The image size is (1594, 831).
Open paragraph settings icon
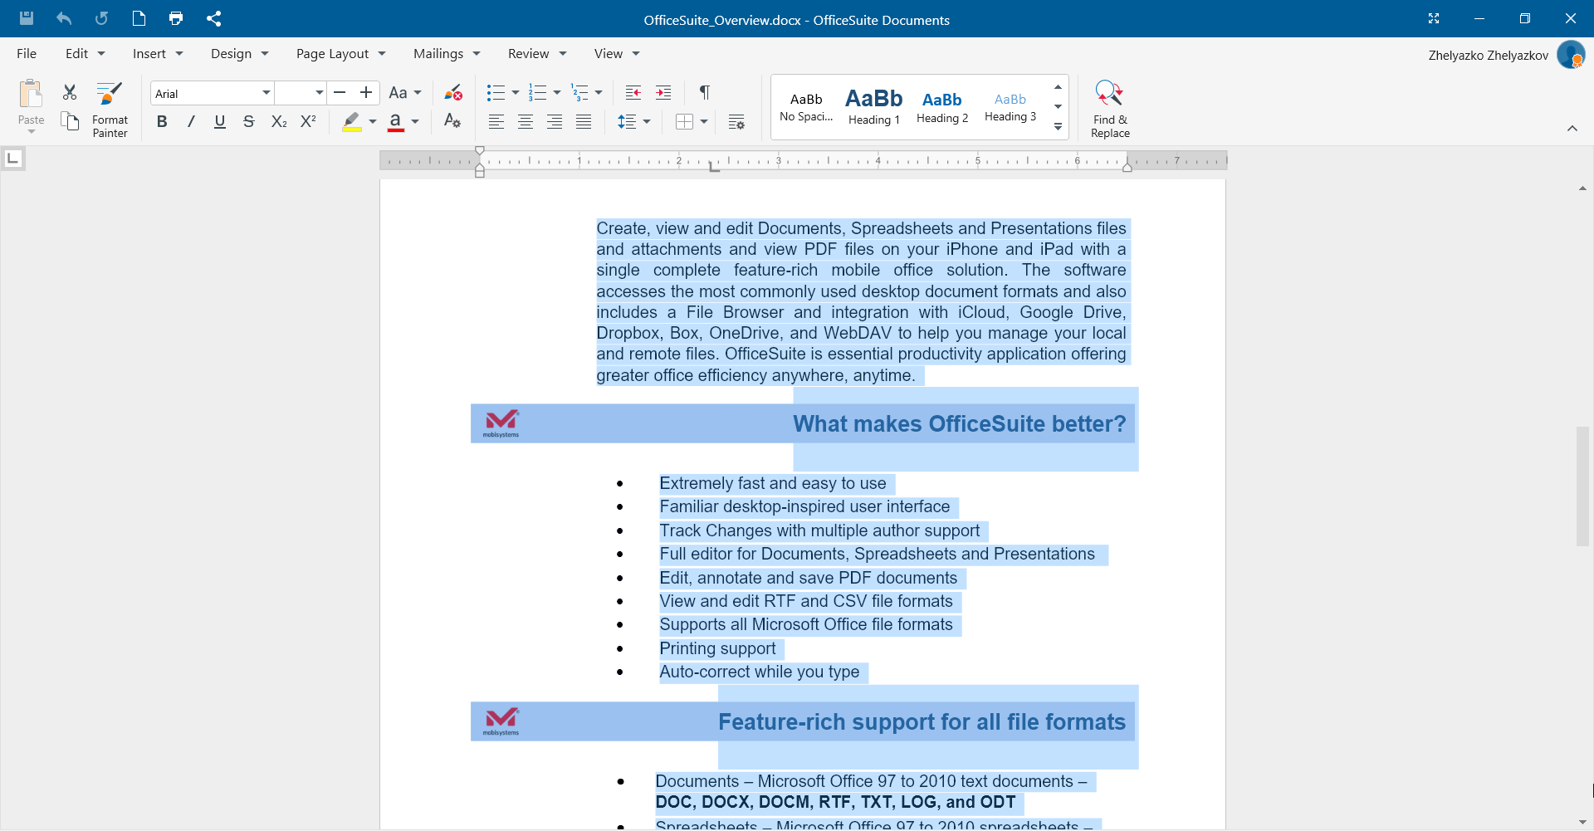tap(736, 123)
